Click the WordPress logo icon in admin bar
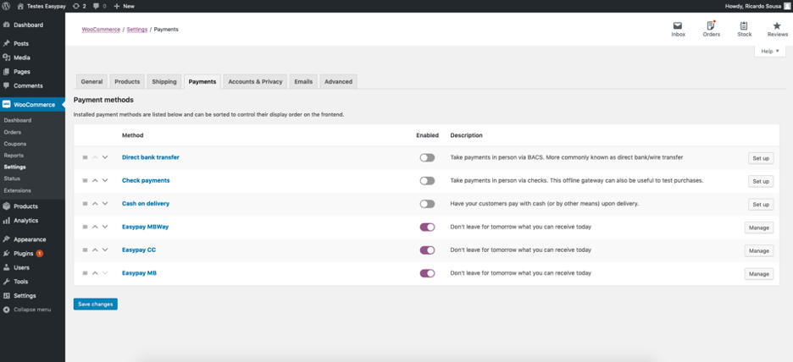The image size is (793, 362). click(7, 6)
